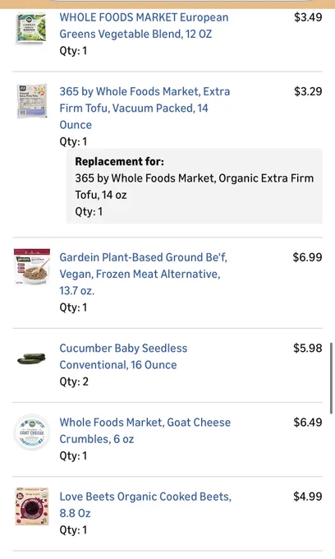Click the cucumber product image
Image resolution: width=335 pixels, height=559 pixels.
32,358
